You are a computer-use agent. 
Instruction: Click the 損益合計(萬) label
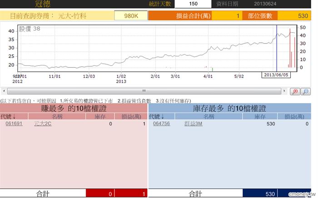193,16
